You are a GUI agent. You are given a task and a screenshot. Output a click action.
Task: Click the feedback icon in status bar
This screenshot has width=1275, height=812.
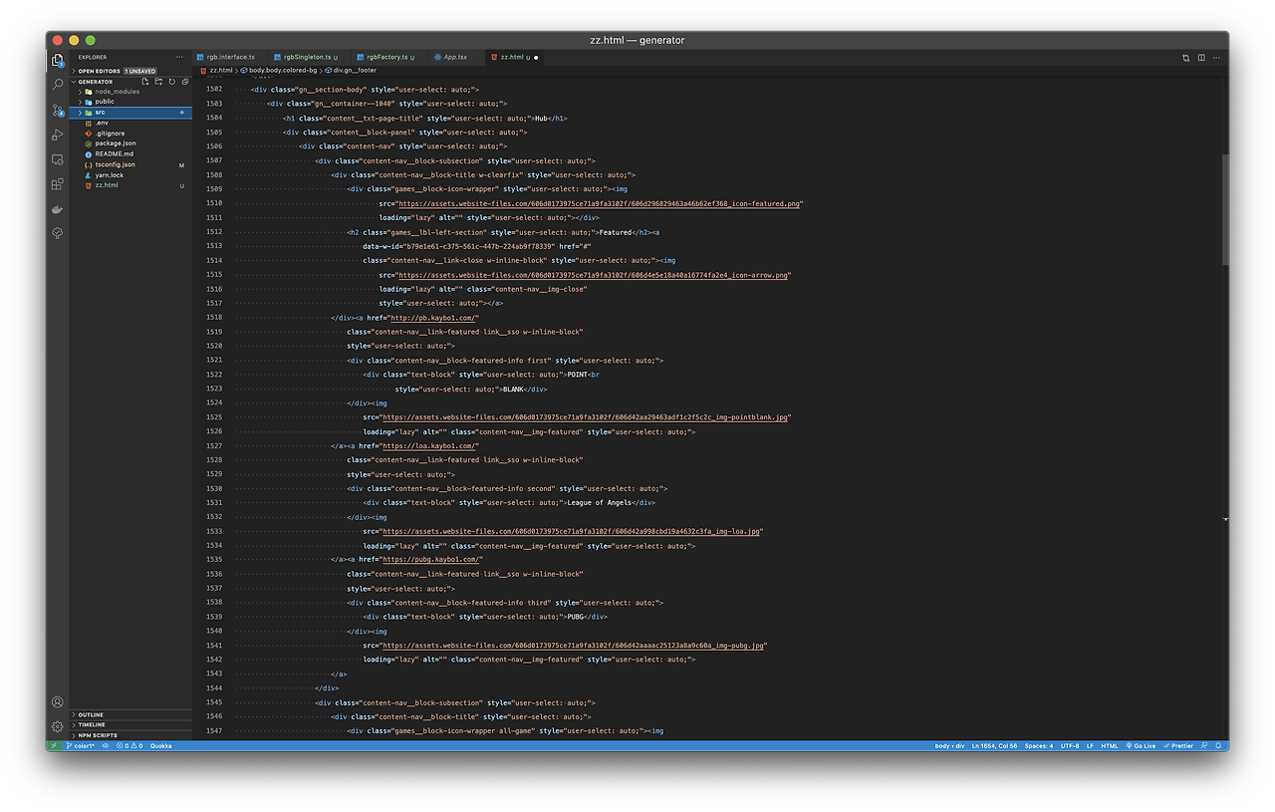(x=1204, y=745)
